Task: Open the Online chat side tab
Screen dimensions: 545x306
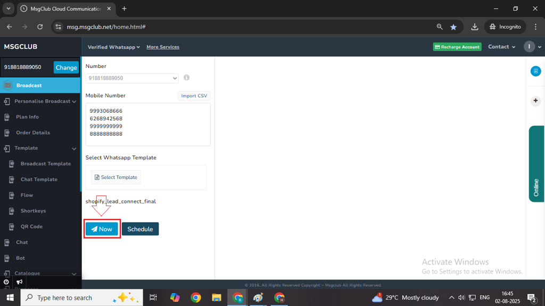Action: [x=536, y=164]
